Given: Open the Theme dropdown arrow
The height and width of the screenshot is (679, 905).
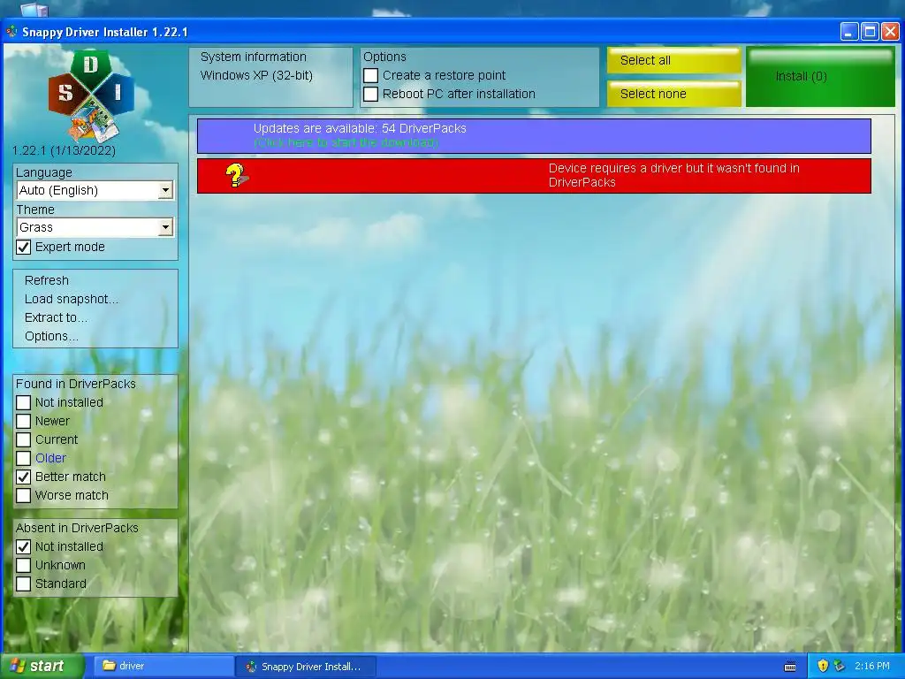Looking at the screenshot, I should (165, 227).
